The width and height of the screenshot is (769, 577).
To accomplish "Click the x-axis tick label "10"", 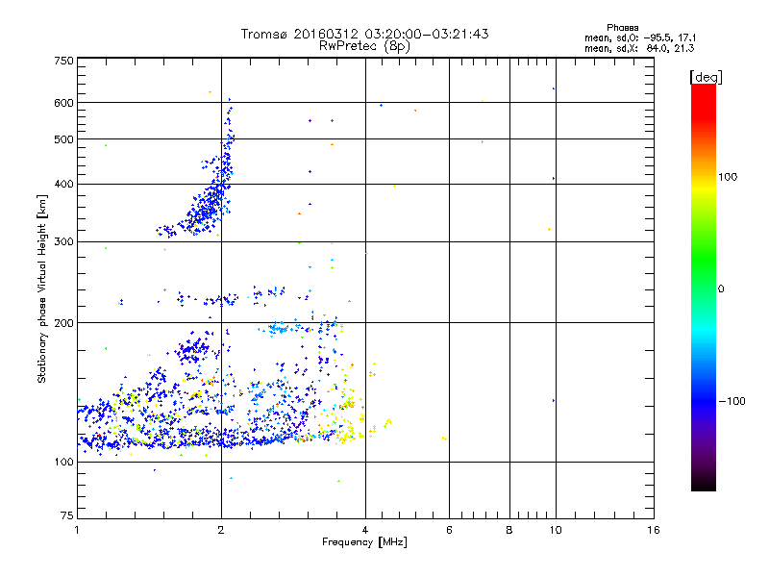I will 556,530.
